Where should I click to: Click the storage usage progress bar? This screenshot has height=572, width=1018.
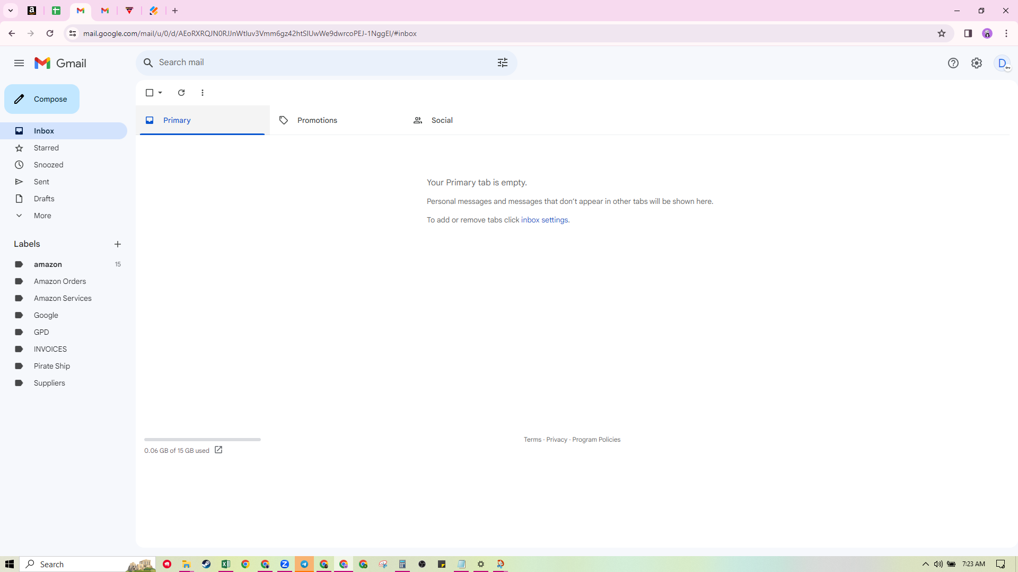point(203,440)
